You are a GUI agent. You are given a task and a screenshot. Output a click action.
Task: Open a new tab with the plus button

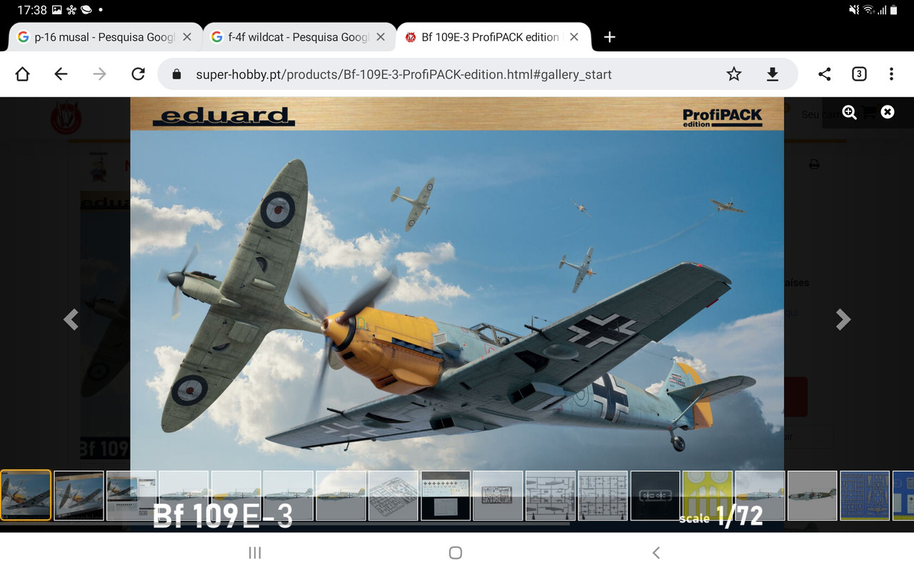(609, 37)
